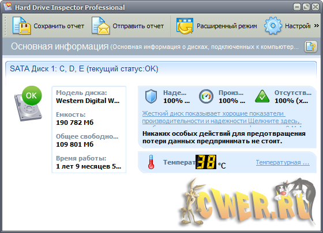Screen dimensions: 323x233
Task: Click 'Емкость:' label
Action: (x=70, y=114)
